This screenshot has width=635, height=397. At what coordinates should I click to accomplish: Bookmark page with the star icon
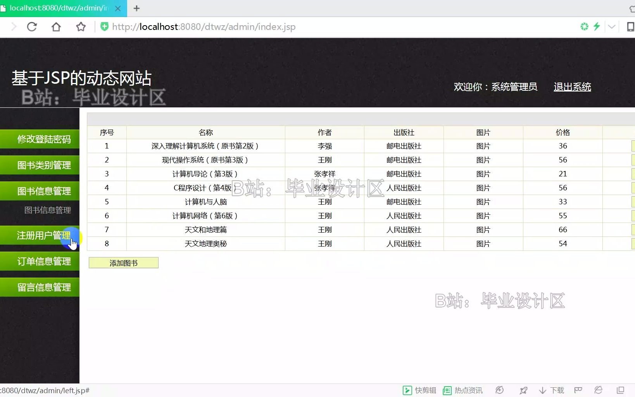point(81,27)
